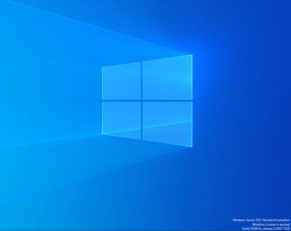
Task: Click the top-right pane of Windows logo
Action: pos(167,78)
